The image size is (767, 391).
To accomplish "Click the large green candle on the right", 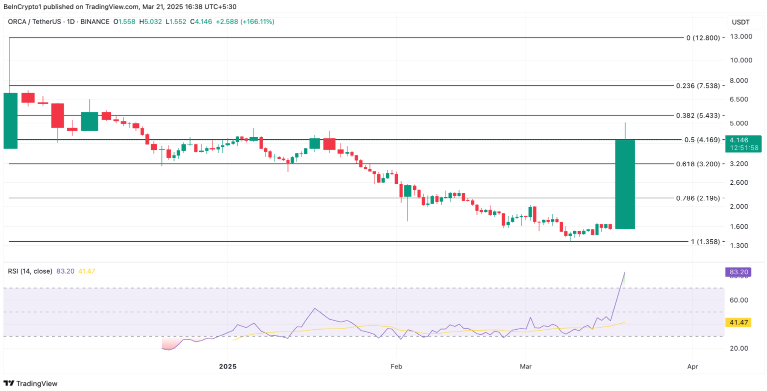I will click(x=625, y=184).
